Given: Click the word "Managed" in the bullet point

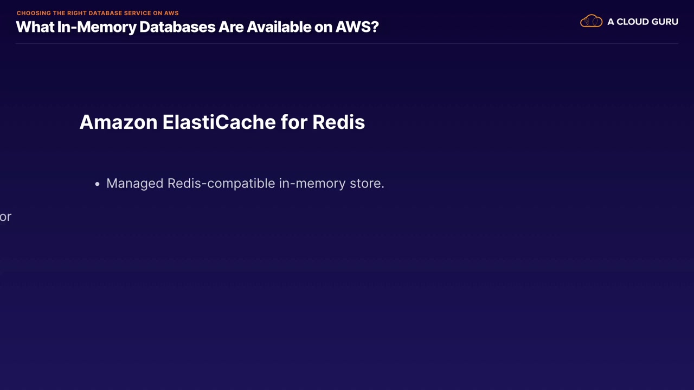Looking at the screenshot, I should click(134, 183).
